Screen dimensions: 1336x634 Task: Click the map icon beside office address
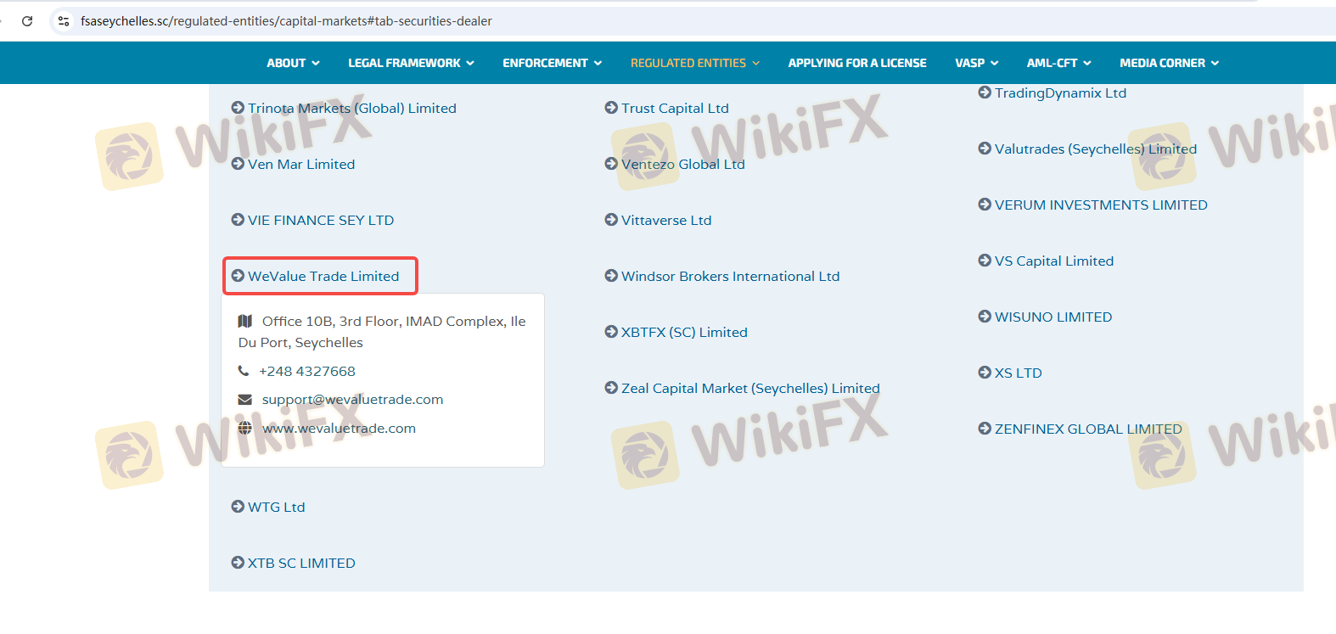(x=245, y=321)
